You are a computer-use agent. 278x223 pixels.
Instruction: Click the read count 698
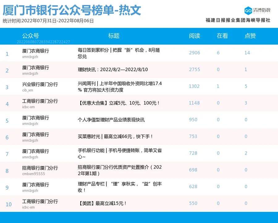[x=193, y=170]
